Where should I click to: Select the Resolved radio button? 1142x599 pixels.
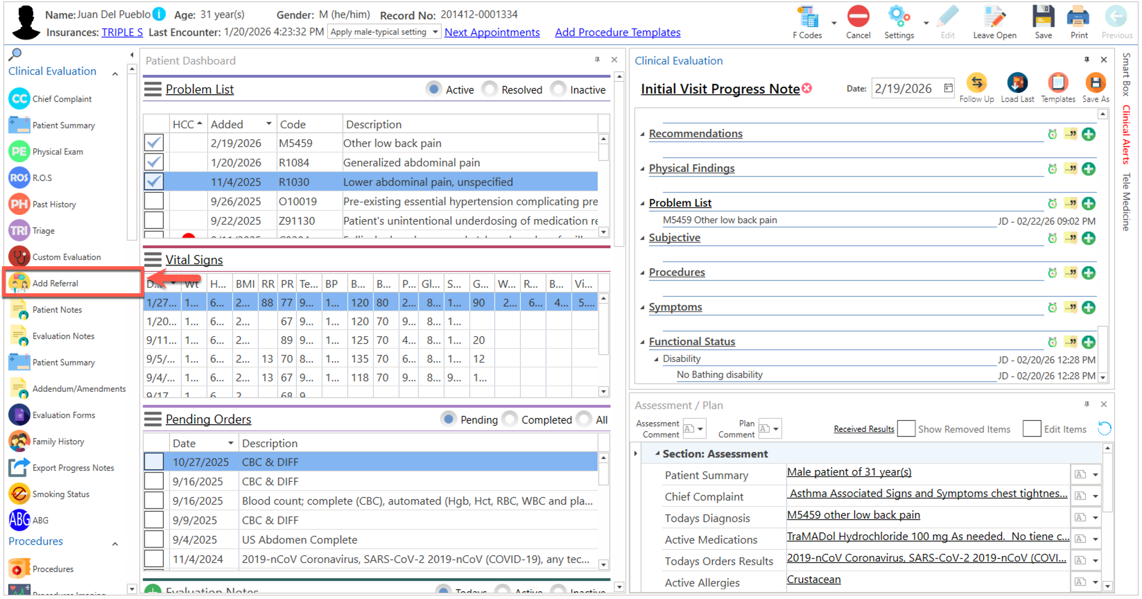(x=490, y=89)
